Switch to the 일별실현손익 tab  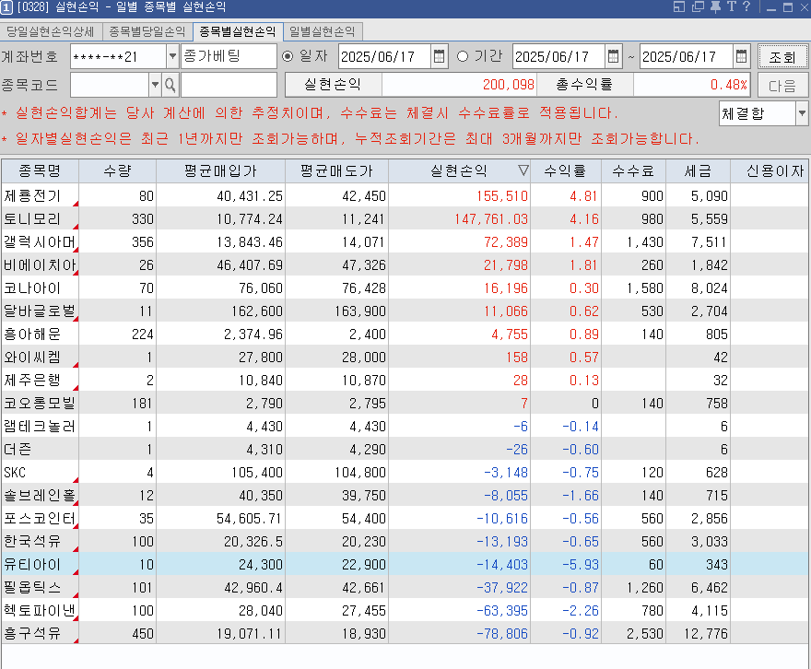tap(324, 31)
